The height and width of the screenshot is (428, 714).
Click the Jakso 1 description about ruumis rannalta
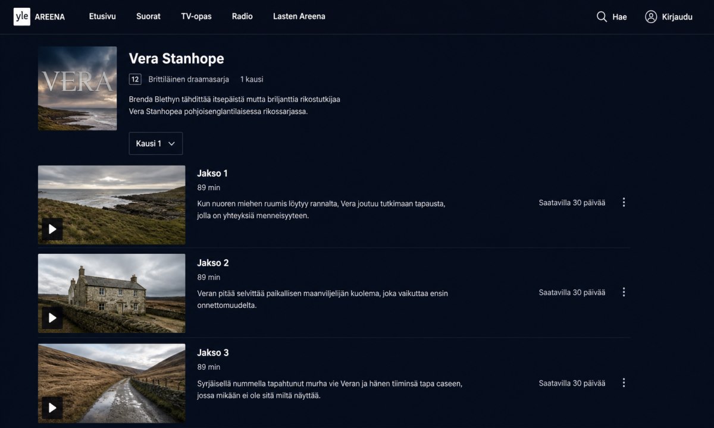(x=321, y=210)
